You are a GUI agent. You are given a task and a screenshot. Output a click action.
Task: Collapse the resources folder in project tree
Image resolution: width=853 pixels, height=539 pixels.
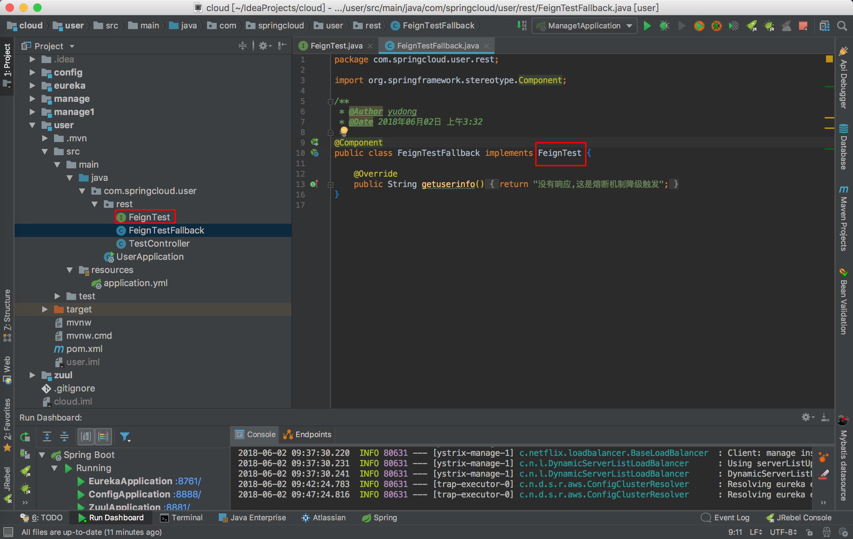[70, 270]
